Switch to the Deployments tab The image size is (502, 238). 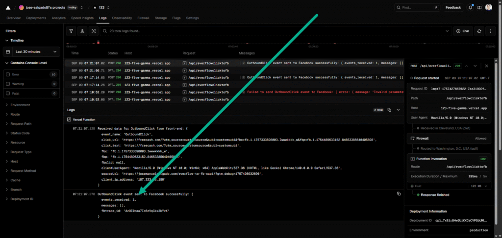(36, 18)
